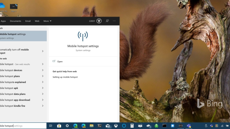Switch to the Documents search tab
This screenshot has width=230, height=129.
(15, 21)
